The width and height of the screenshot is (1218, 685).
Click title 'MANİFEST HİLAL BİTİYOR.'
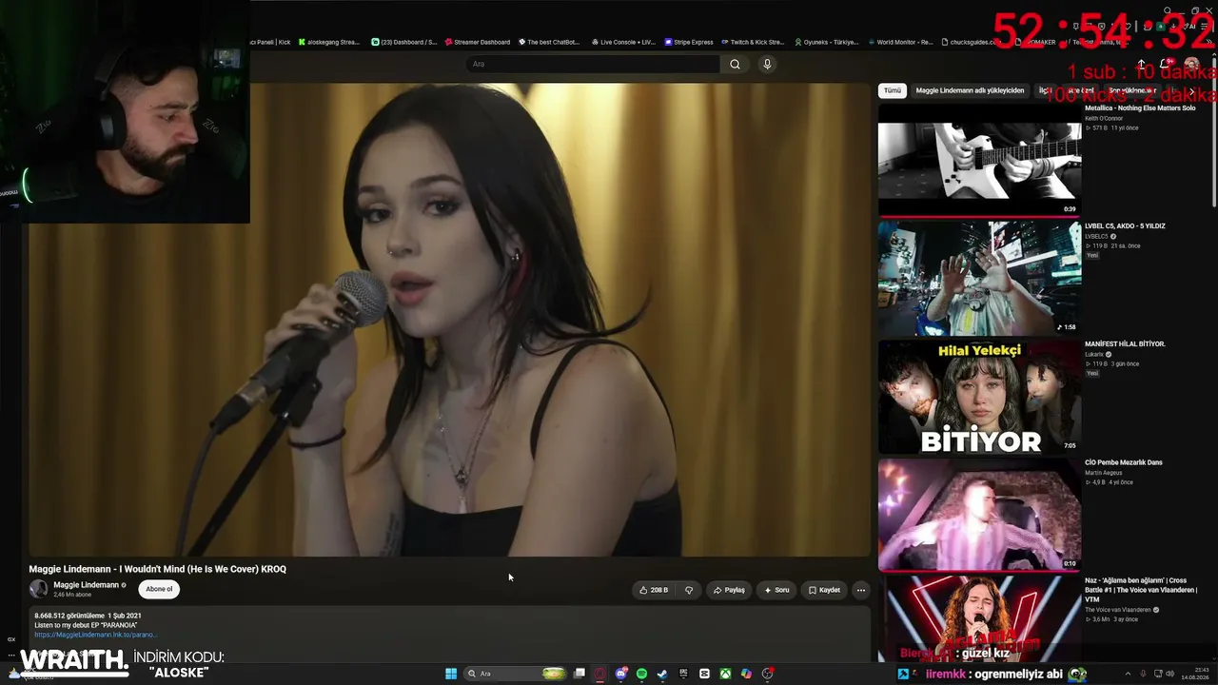point(1125,344)
